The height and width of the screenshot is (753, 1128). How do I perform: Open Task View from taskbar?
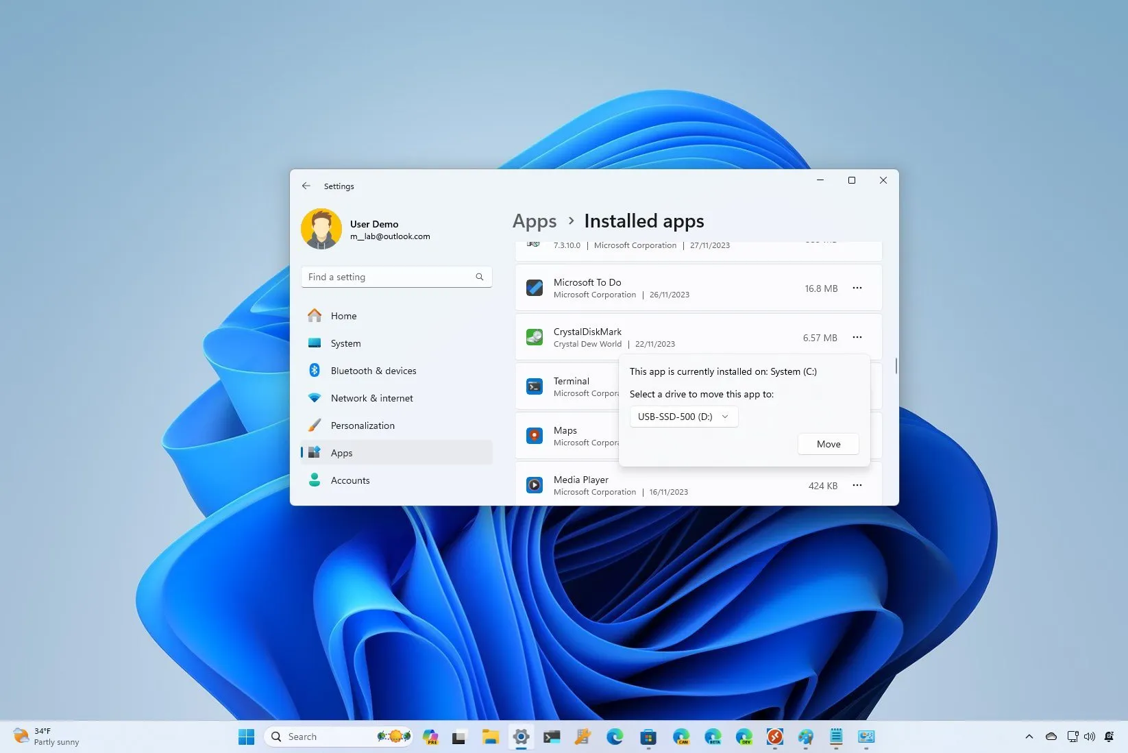(x=459, y=737)
